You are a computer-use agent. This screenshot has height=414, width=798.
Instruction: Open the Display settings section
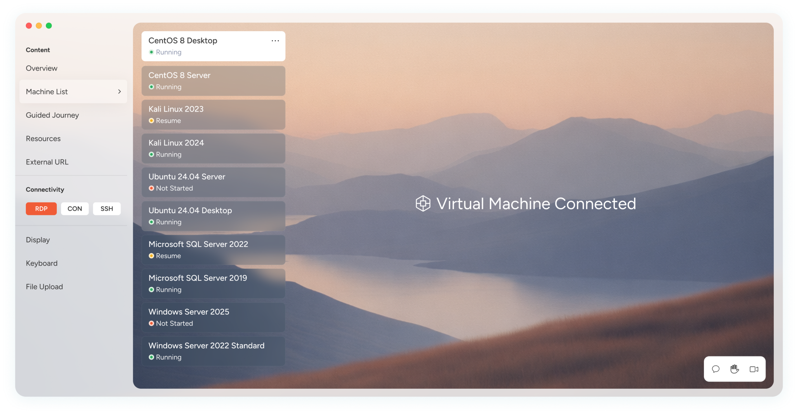[38, 240]
